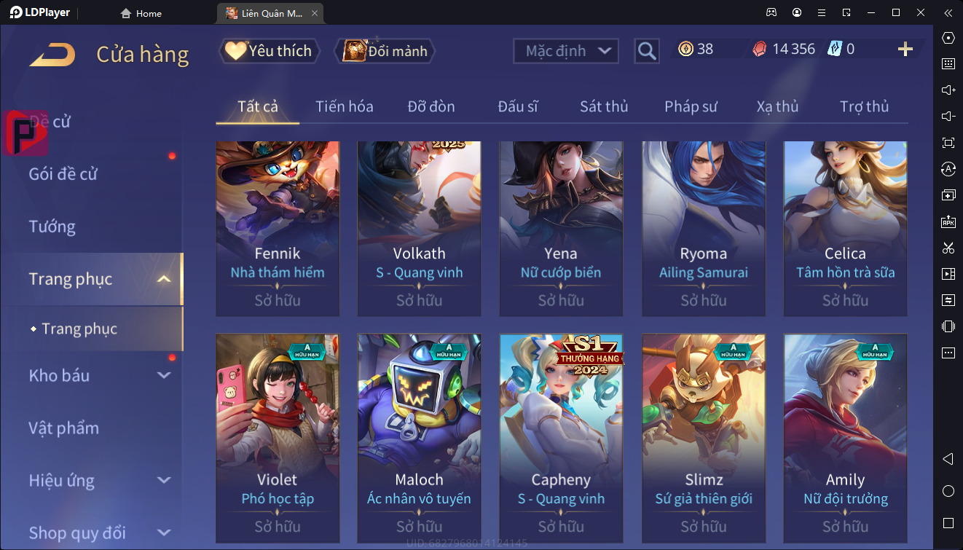
Task: Select the Sát thủ category tab
Action: pyautogui.click(x=604, y=106)
